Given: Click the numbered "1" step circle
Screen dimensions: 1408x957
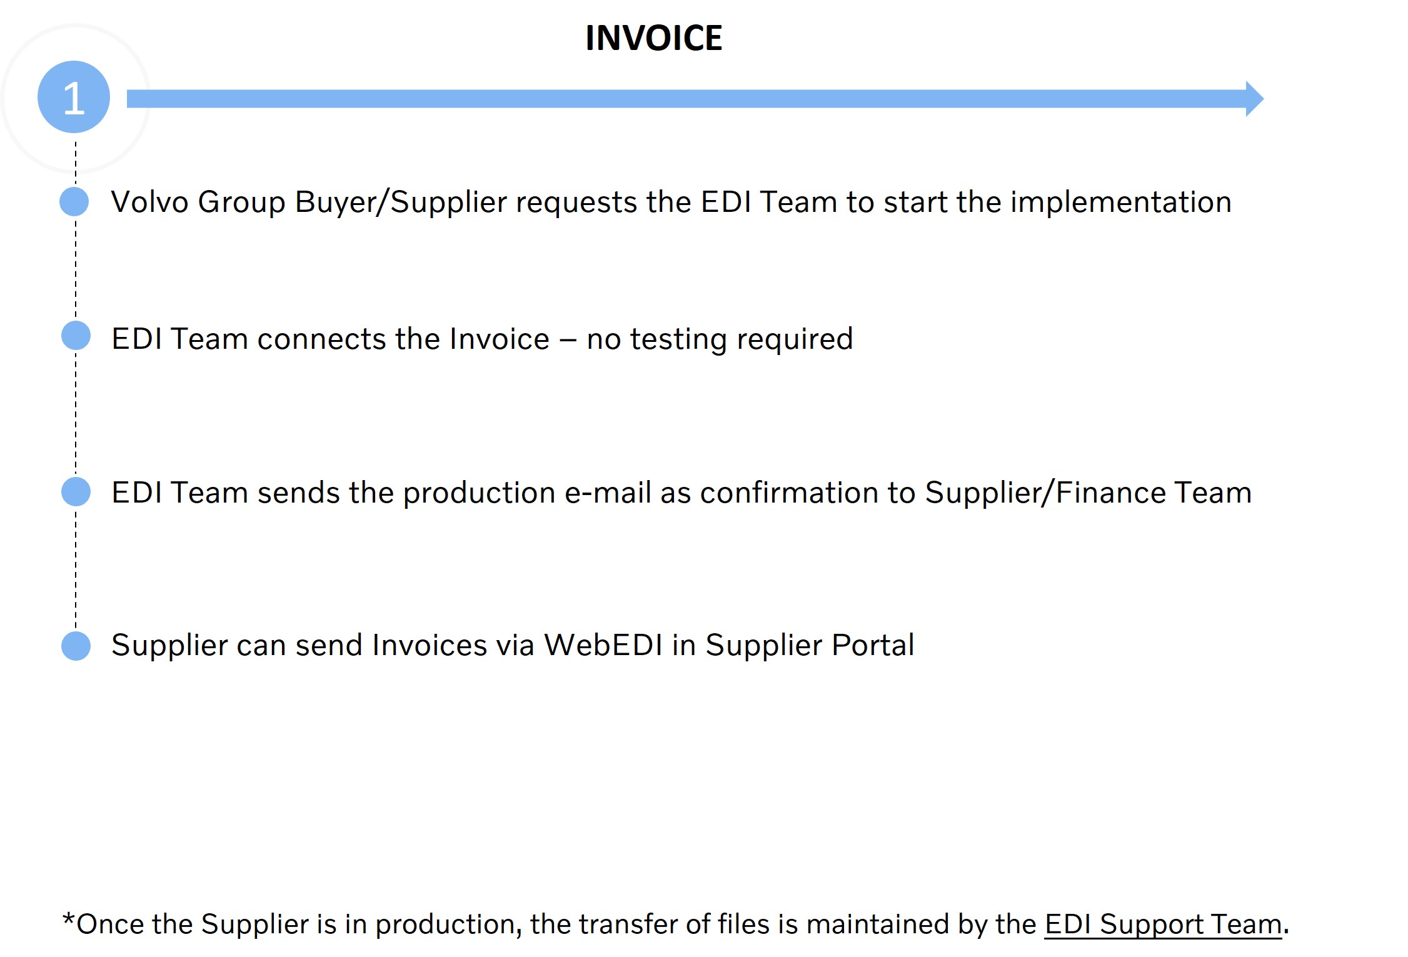Looking at the screenshot, I should (x=74, y=97).
